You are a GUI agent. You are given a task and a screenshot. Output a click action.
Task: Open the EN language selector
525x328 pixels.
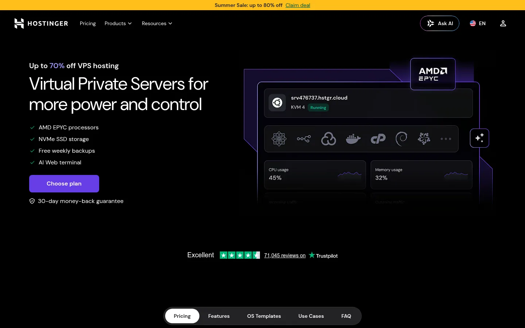click(x=478, y=23)
